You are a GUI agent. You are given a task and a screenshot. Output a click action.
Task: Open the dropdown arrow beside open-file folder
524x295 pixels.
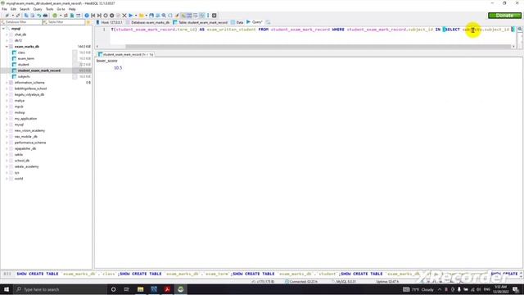[x=146, y=16]
